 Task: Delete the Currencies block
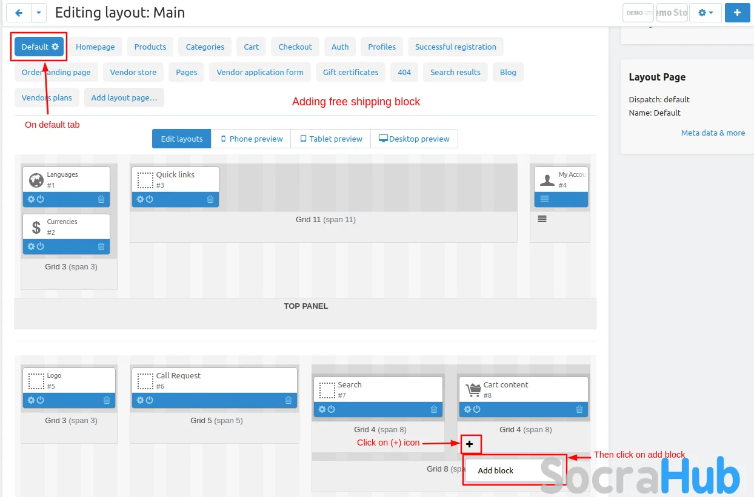(x=101, y=246)
